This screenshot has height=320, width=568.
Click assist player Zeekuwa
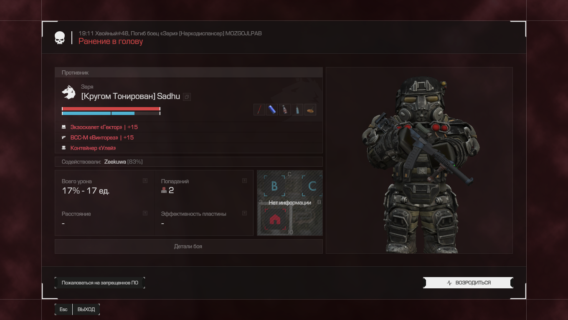(115, 162)
